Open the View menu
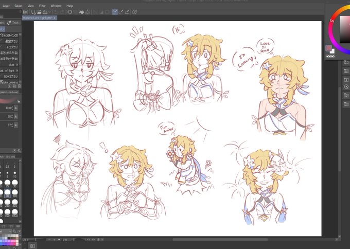The height and width of the screenshot is (249, 350). click(30, 6)
